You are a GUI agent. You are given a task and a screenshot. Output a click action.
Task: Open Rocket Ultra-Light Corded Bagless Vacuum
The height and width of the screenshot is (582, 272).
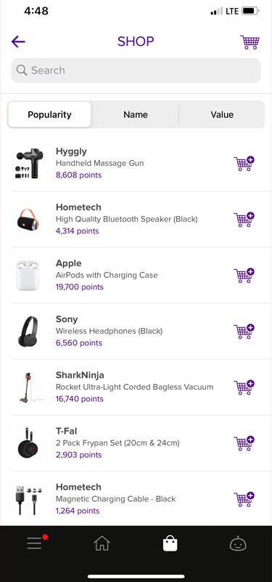pyautogui.click(x=134, y=387)
